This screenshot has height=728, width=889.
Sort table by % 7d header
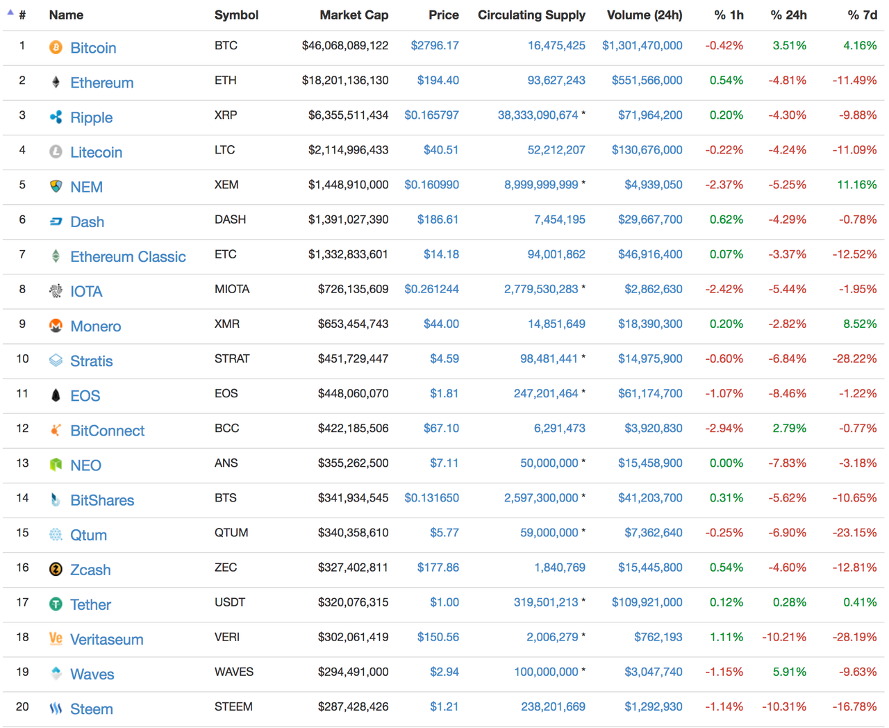862,15
